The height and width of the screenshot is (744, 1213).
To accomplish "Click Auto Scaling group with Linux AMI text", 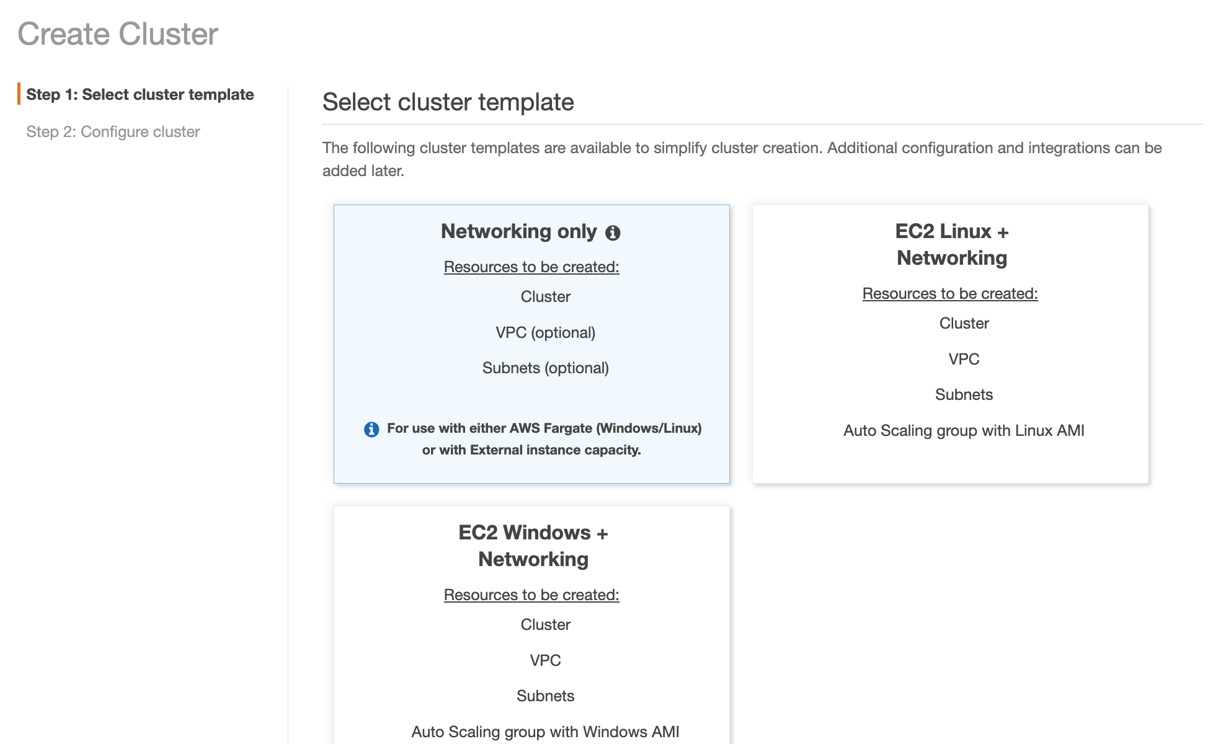I will [x=963, y=430].
